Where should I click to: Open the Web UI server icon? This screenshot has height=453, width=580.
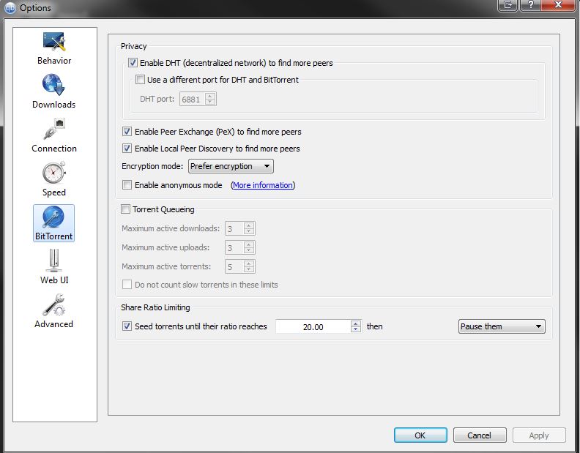pyautogui.click(x=54, y=261)
